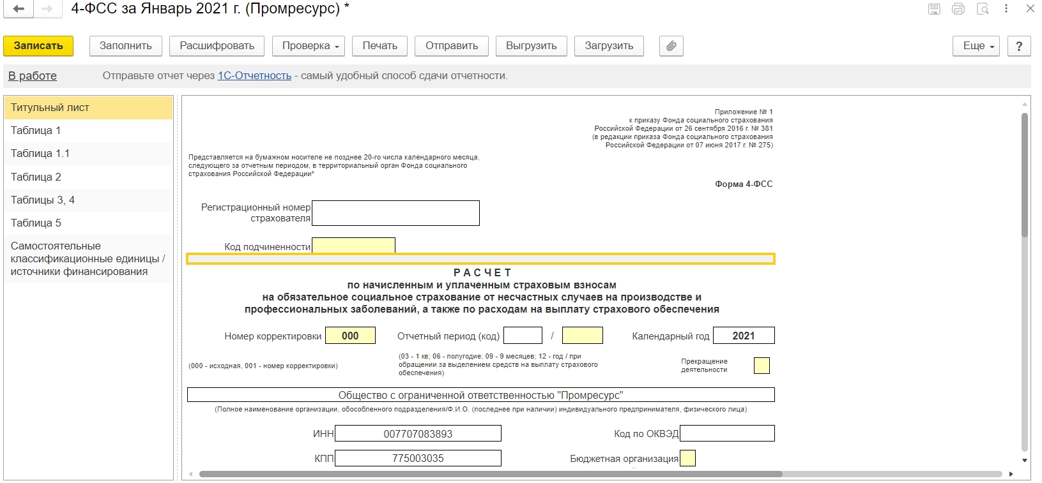This screenshot has height=483, width=1042.
Task: Switch to Таблица 2 section
Action: tap(88, 177)
